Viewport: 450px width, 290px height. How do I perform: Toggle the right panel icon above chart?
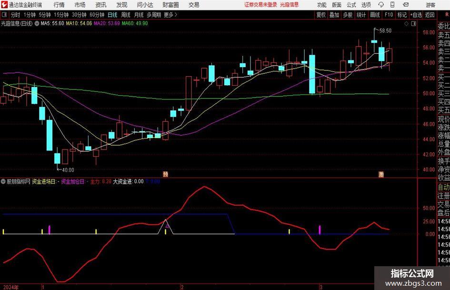[413, 24]
